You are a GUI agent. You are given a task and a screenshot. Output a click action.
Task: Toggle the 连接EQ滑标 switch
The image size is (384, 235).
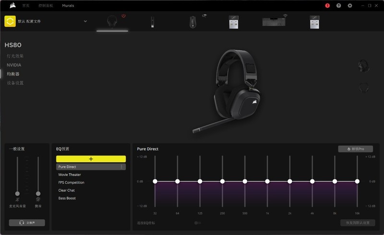tap(197, 223)
